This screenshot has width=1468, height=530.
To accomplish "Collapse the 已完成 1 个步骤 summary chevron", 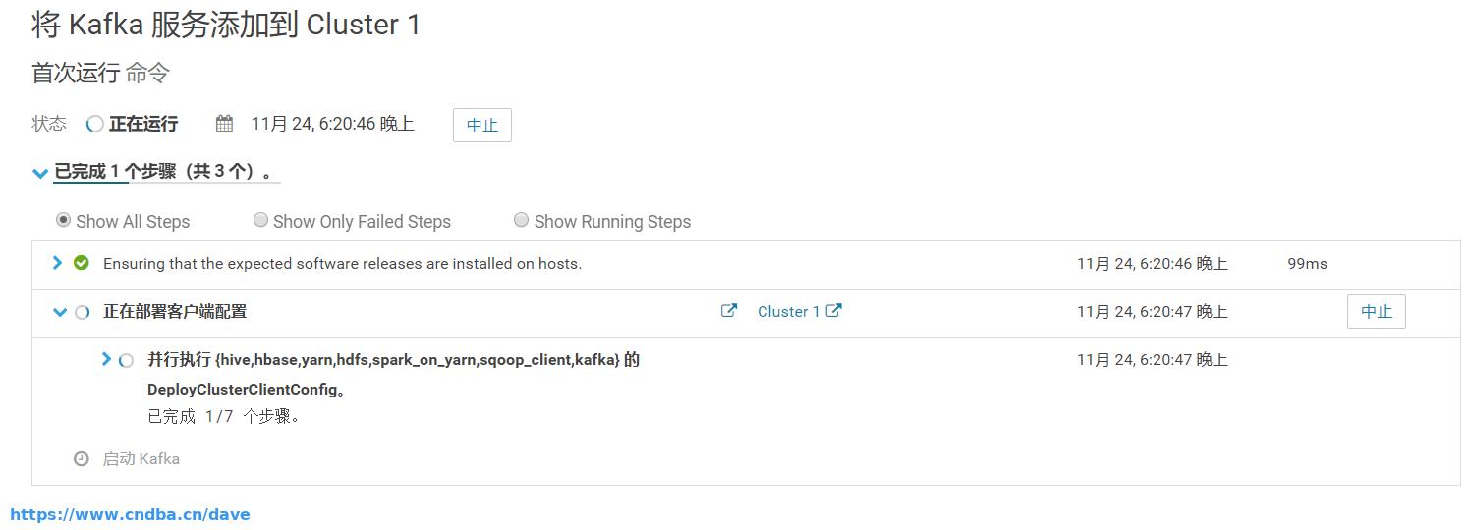I will click(x=40, y=173).
